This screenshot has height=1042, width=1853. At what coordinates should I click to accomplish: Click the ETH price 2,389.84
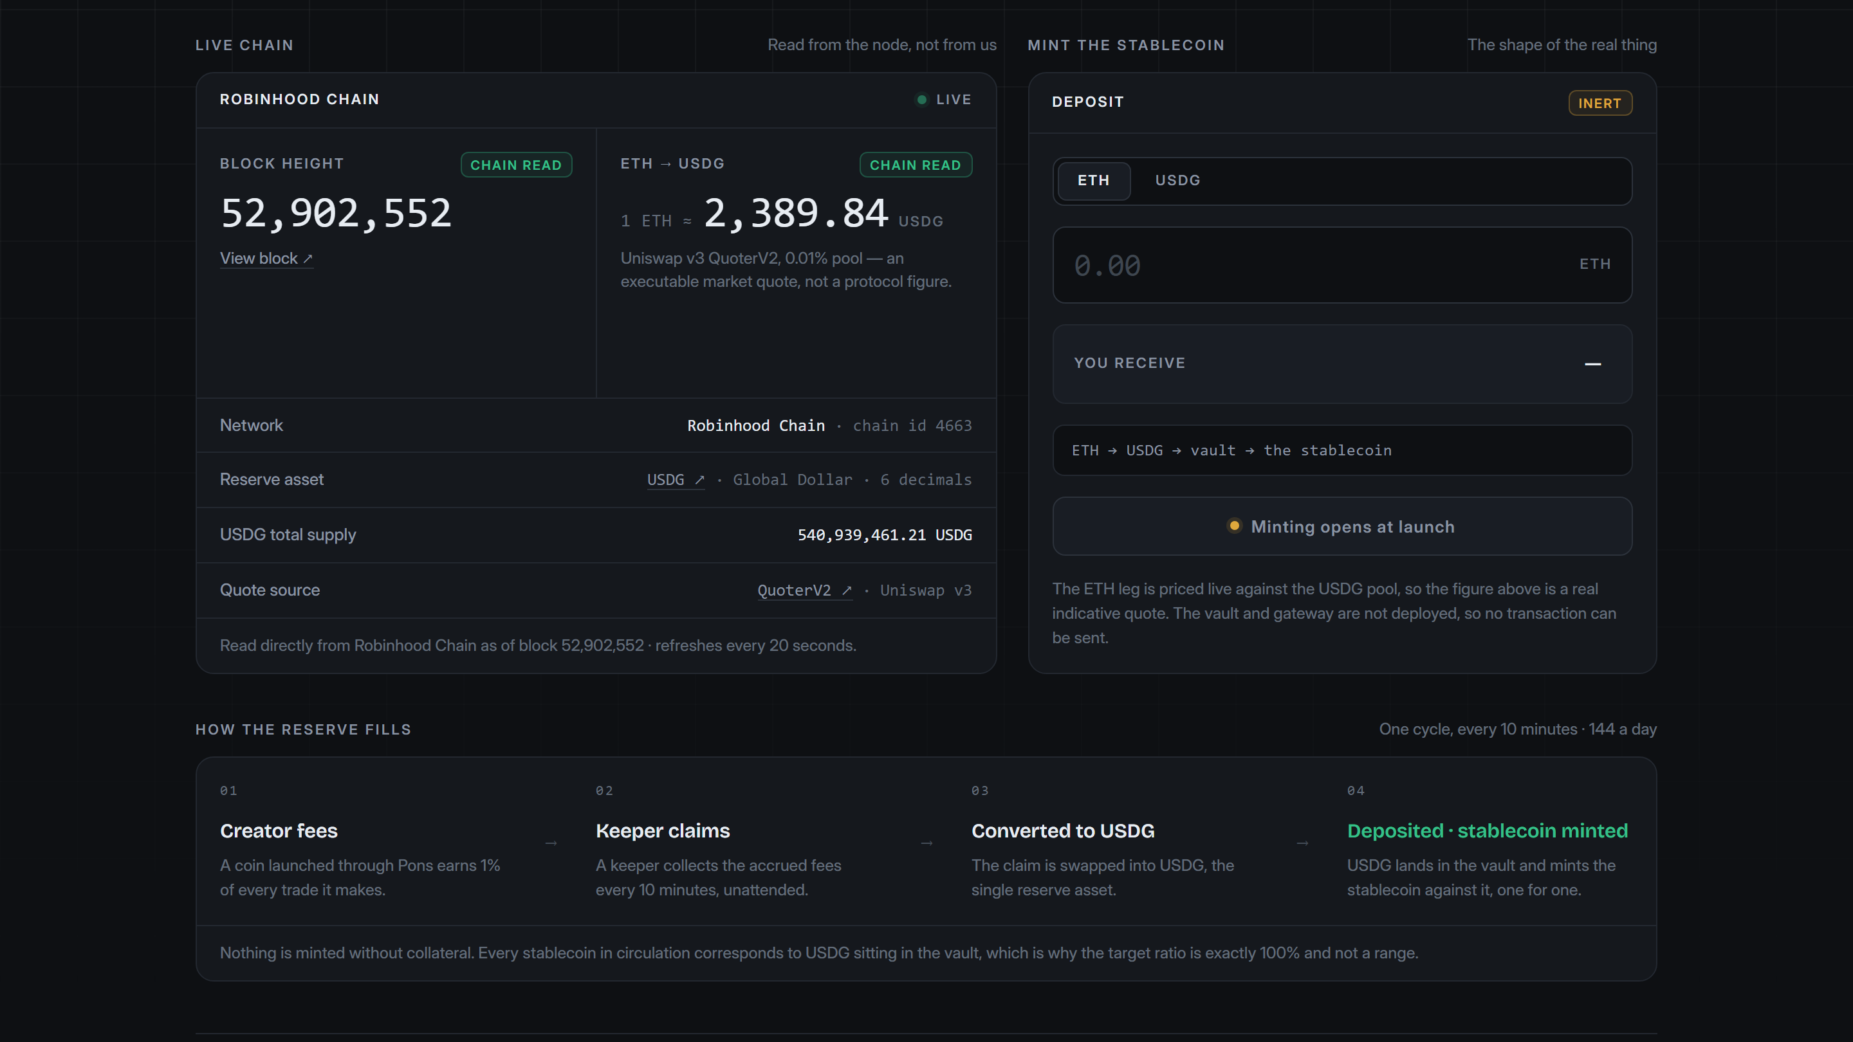click(x=796, y=213)
